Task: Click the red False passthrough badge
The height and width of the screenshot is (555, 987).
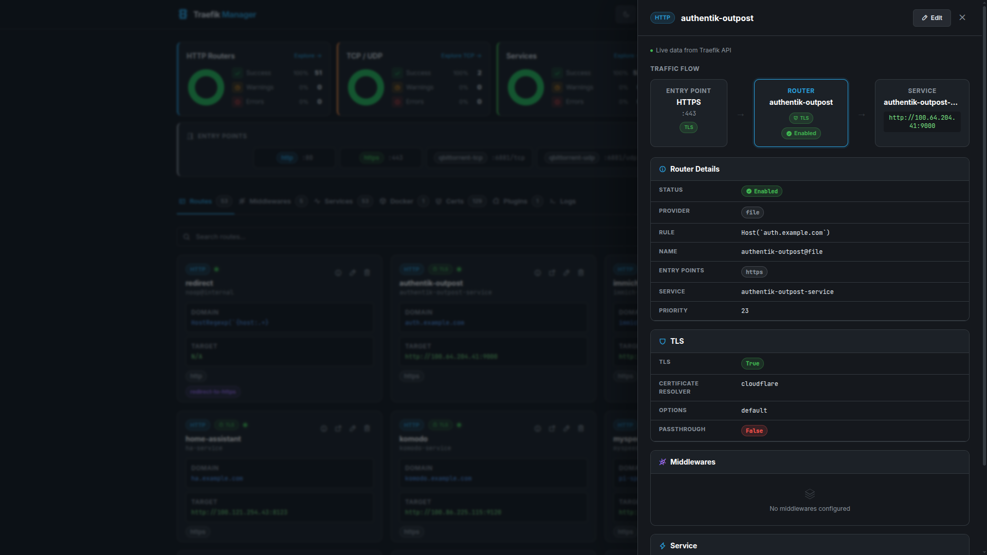Action: click(x=754, y=431)
